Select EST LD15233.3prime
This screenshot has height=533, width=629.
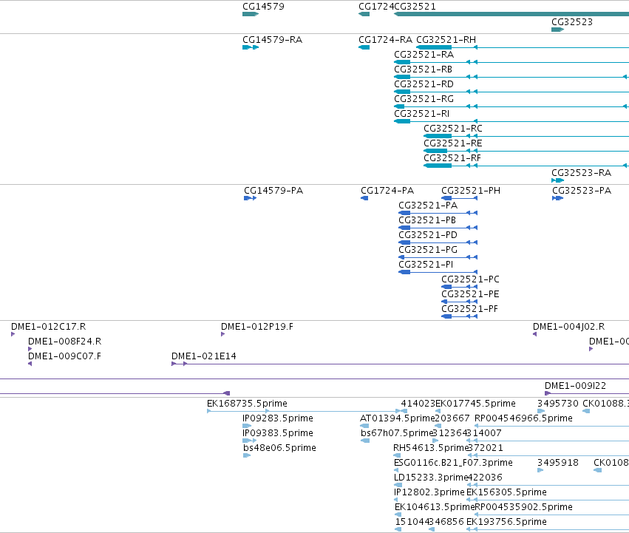[431, 478]
